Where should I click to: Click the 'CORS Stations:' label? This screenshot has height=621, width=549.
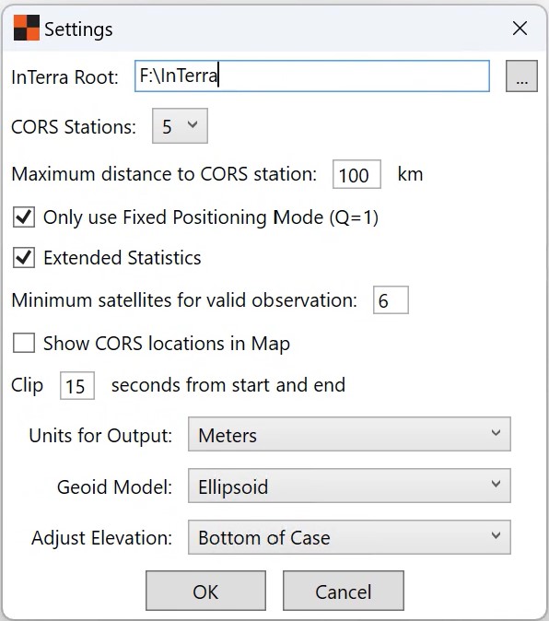tap(74, 127)
